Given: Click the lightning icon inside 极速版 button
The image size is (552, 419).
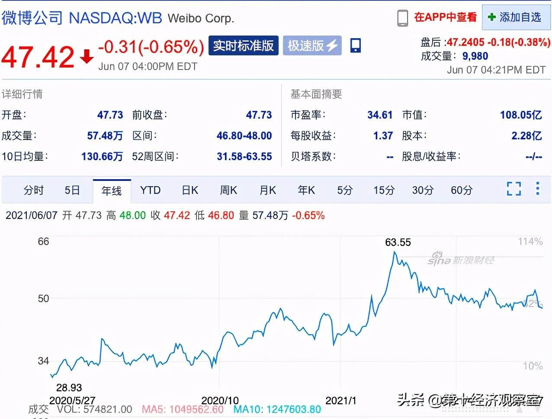Looking at the screenshot, I should (x=332, y=45).
